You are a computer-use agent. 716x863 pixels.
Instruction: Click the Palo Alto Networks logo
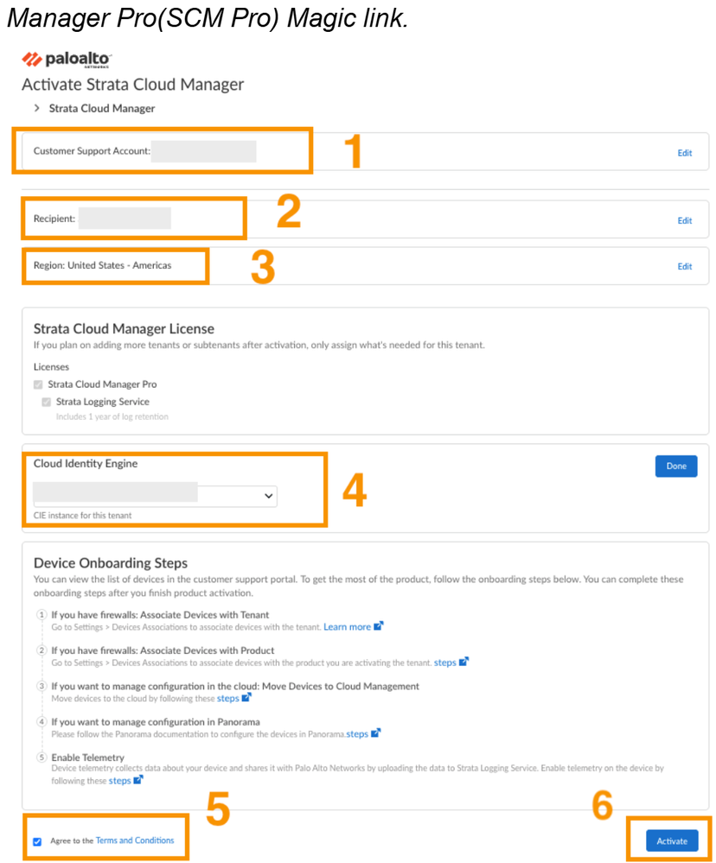(x=67, y=60)
